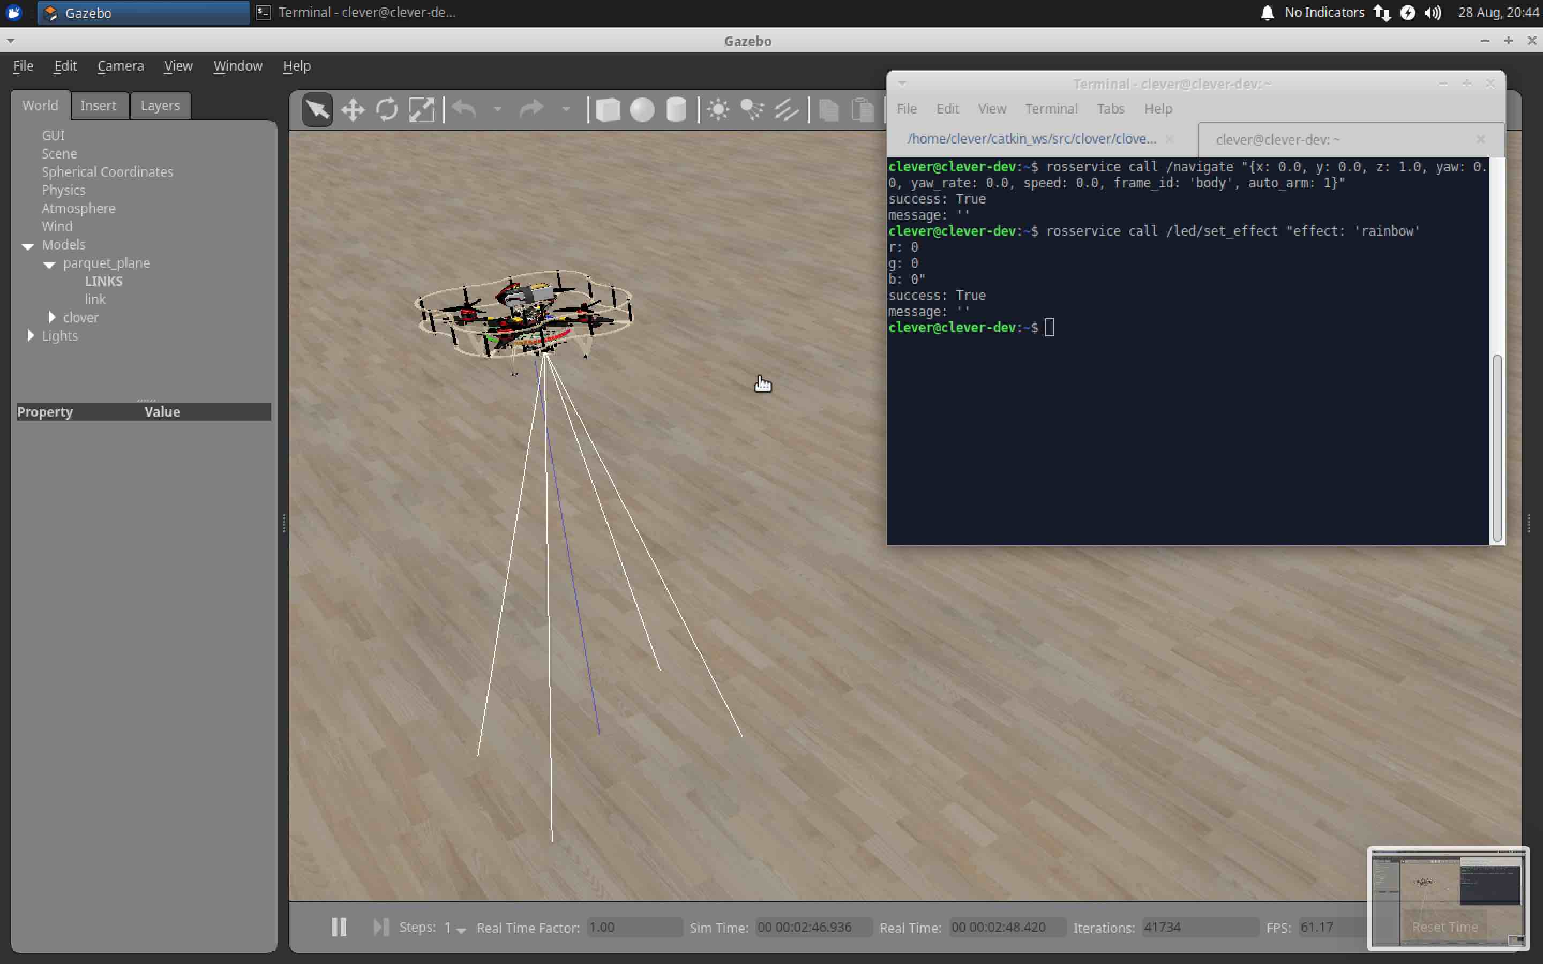Click the Reset Time button
Viewport: 1543px width, 964px height.
click(1444, 927)
